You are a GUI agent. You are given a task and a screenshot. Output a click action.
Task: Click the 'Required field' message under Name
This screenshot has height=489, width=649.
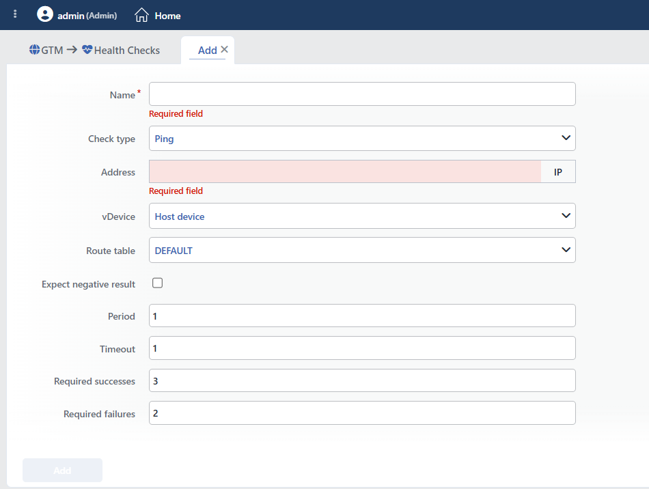point(176,114)
